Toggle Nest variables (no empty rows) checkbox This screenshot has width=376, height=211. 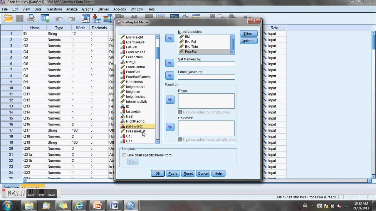coord(180,112)
